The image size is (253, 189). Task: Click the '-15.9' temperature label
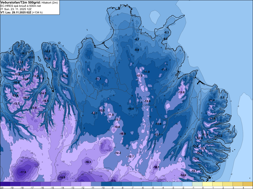(122, 134)
